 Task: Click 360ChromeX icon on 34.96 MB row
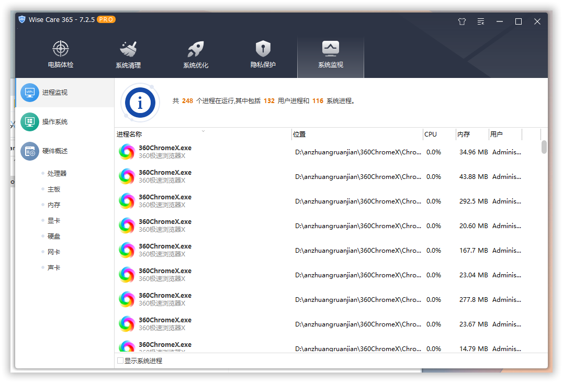point(127,152)
